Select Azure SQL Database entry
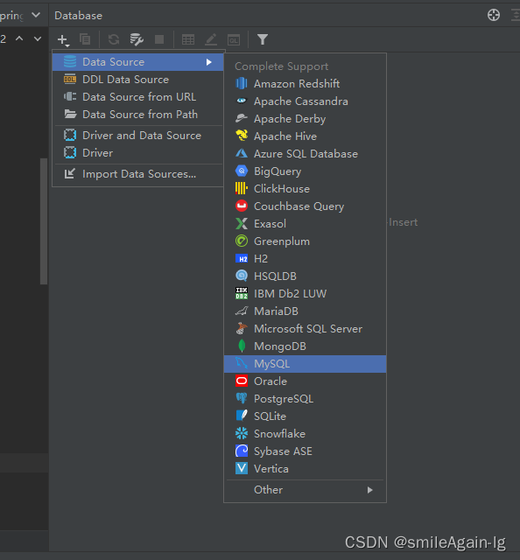Viewport: 520px width, 560px height. pyautogui.click(x=305, y=154)
